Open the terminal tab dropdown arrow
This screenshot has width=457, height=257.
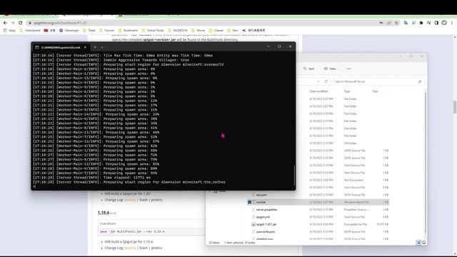[102, 47]
